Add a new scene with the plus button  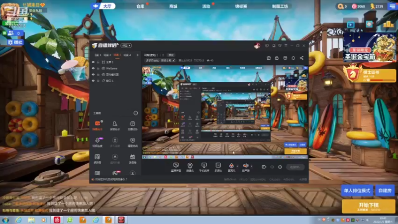coord(138,55)
